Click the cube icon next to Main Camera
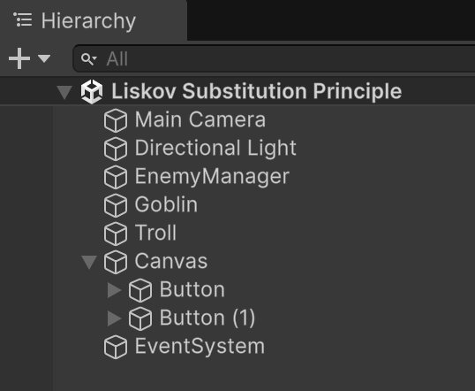This screenshot has height=391, width=475. click(116, 120)
